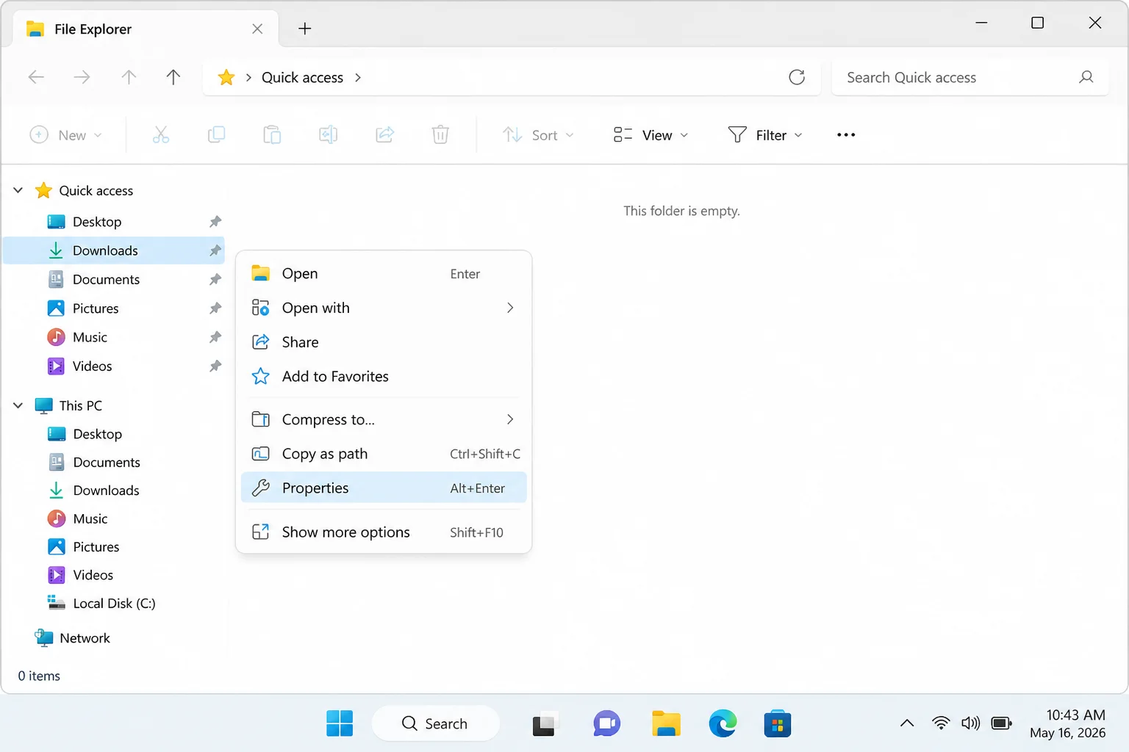Show hidden icons in system tray
This screenshot has width=1129, height=752.
click(x=907, y=723)
